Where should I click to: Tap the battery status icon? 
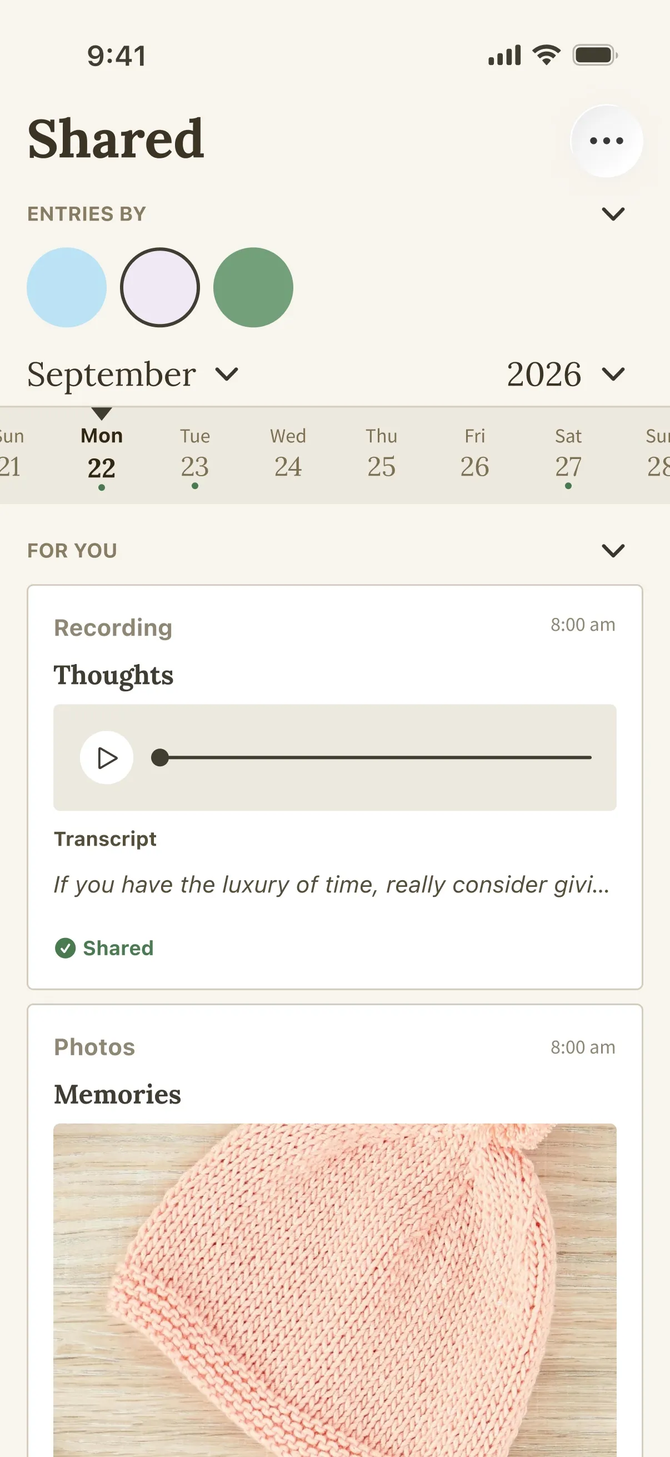(595, 56)
